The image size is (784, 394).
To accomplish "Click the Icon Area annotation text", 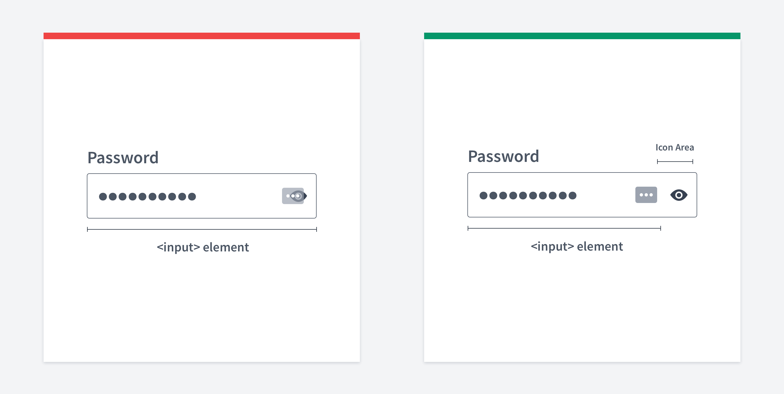I will click(675, 147).
